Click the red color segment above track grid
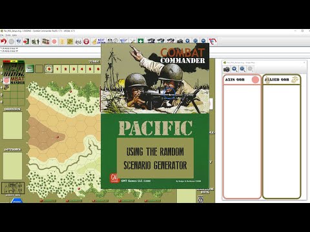Viewport: 310px width, 232px height. 6,61
